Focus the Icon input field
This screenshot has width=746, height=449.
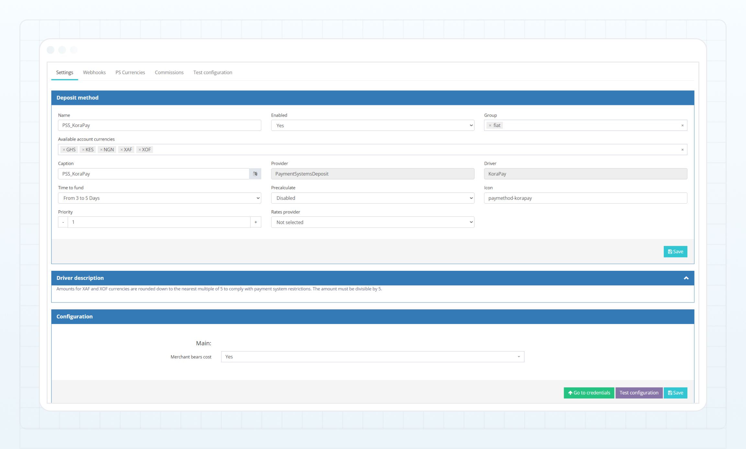coord(586,198)
